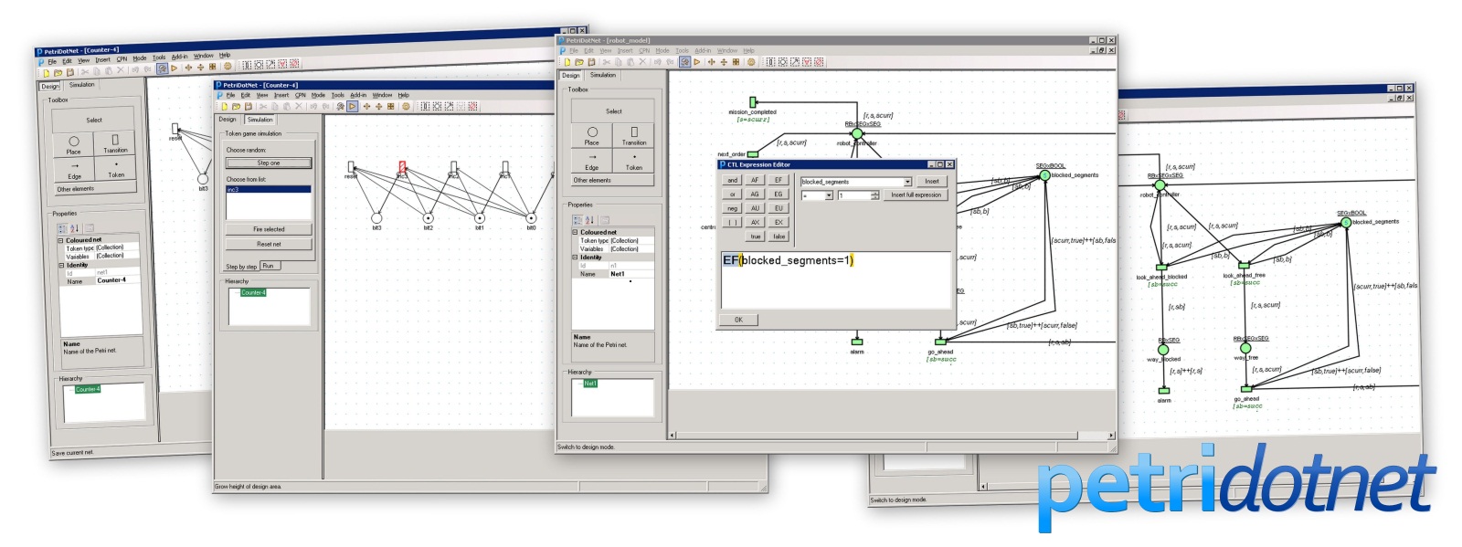The image size is (1462, 547).
Task: Click the gear icon in front Counter-4 toolbar
Action: point(407,107)
